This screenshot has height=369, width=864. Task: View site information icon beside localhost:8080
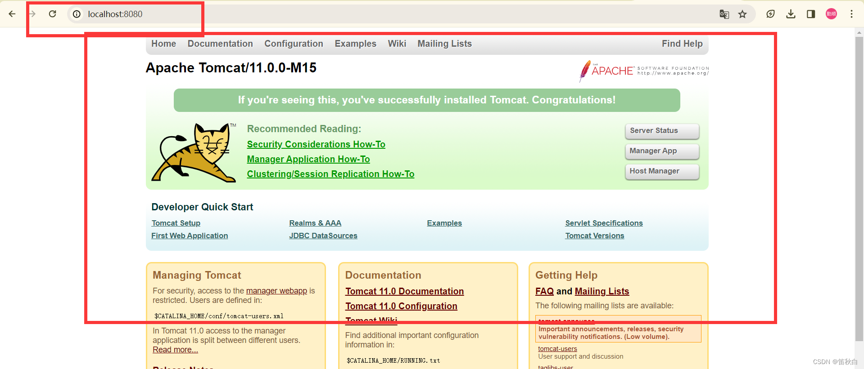click(77, 14)
